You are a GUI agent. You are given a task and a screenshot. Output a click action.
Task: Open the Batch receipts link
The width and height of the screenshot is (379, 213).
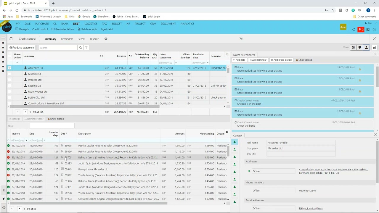coord(87,29)
